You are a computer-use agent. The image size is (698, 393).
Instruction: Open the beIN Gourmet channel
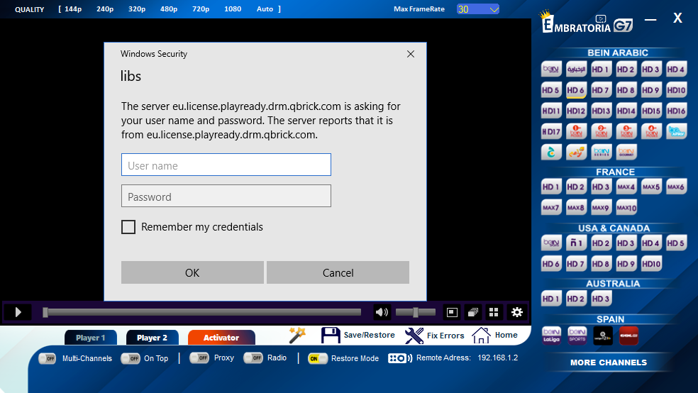pos(626,153)
